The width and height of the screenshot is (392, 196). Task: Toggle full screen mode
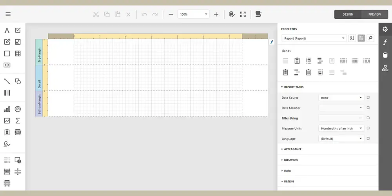tap(243, 14)
